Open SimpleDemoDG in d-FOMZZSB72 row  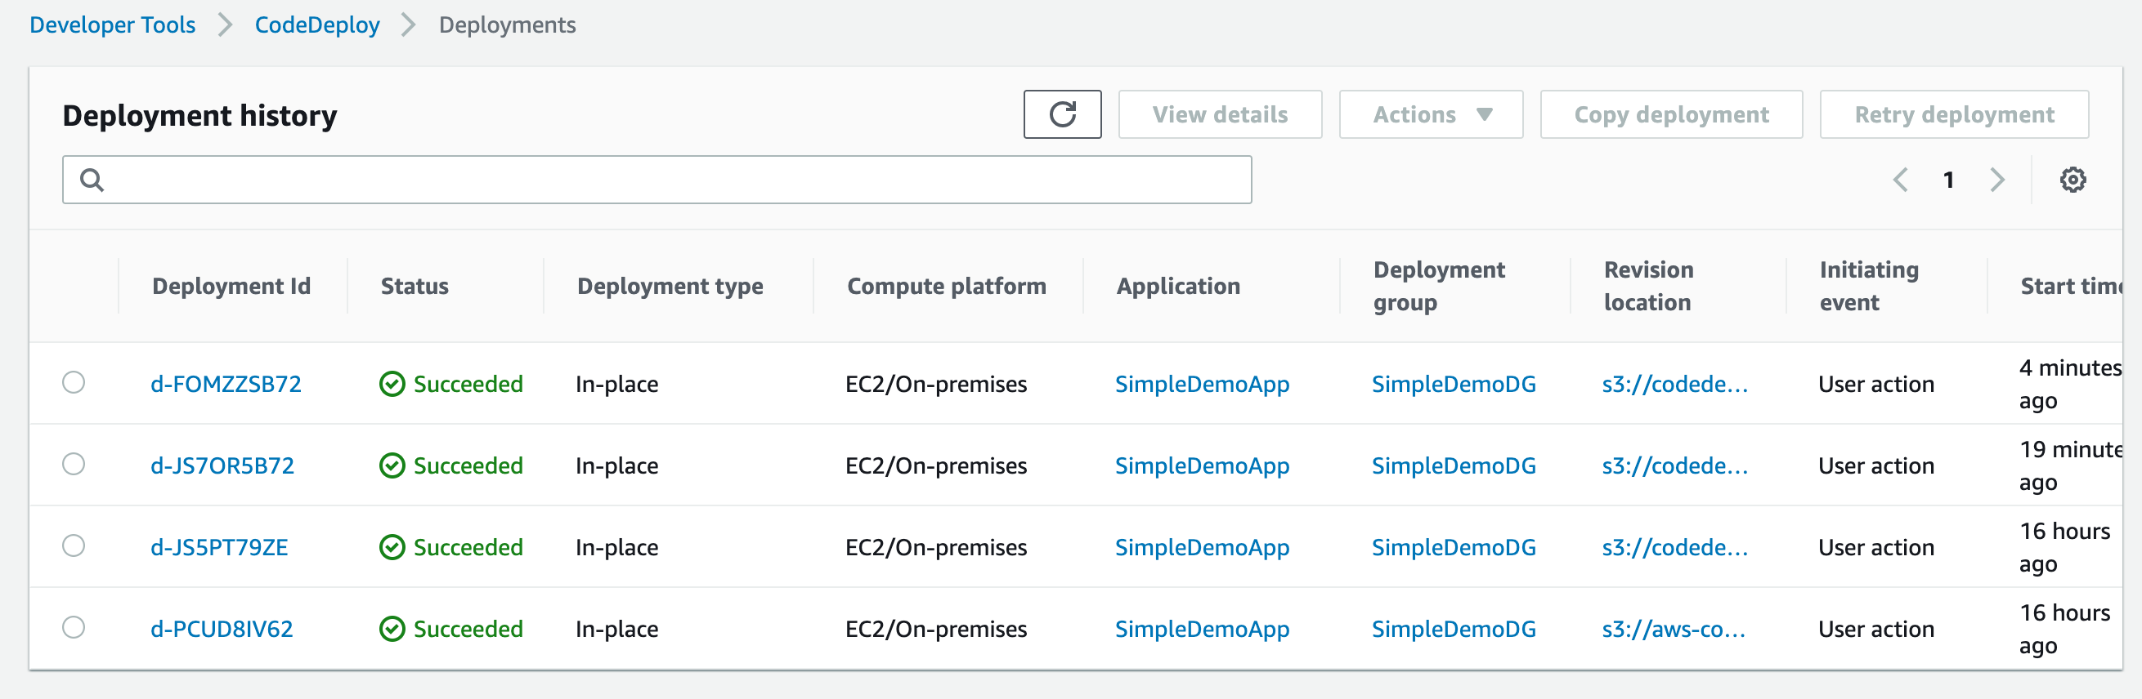(x=1454, y=384)
